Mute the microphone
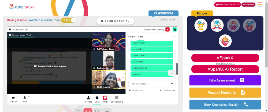 25,99
